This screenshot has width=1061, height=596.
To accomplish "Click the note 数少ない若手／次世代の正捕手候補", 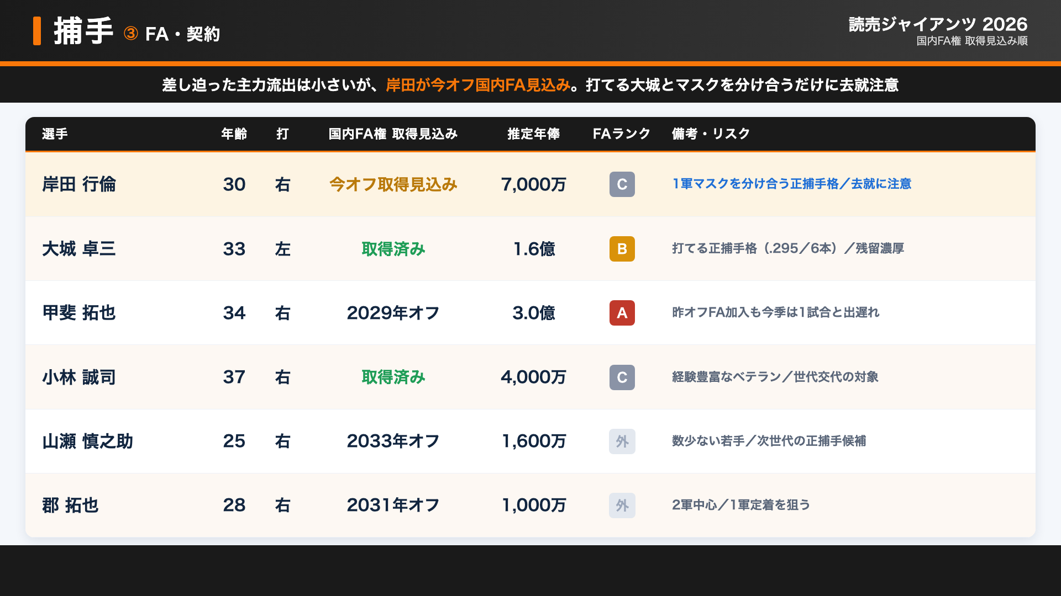I will pos(769,441).
